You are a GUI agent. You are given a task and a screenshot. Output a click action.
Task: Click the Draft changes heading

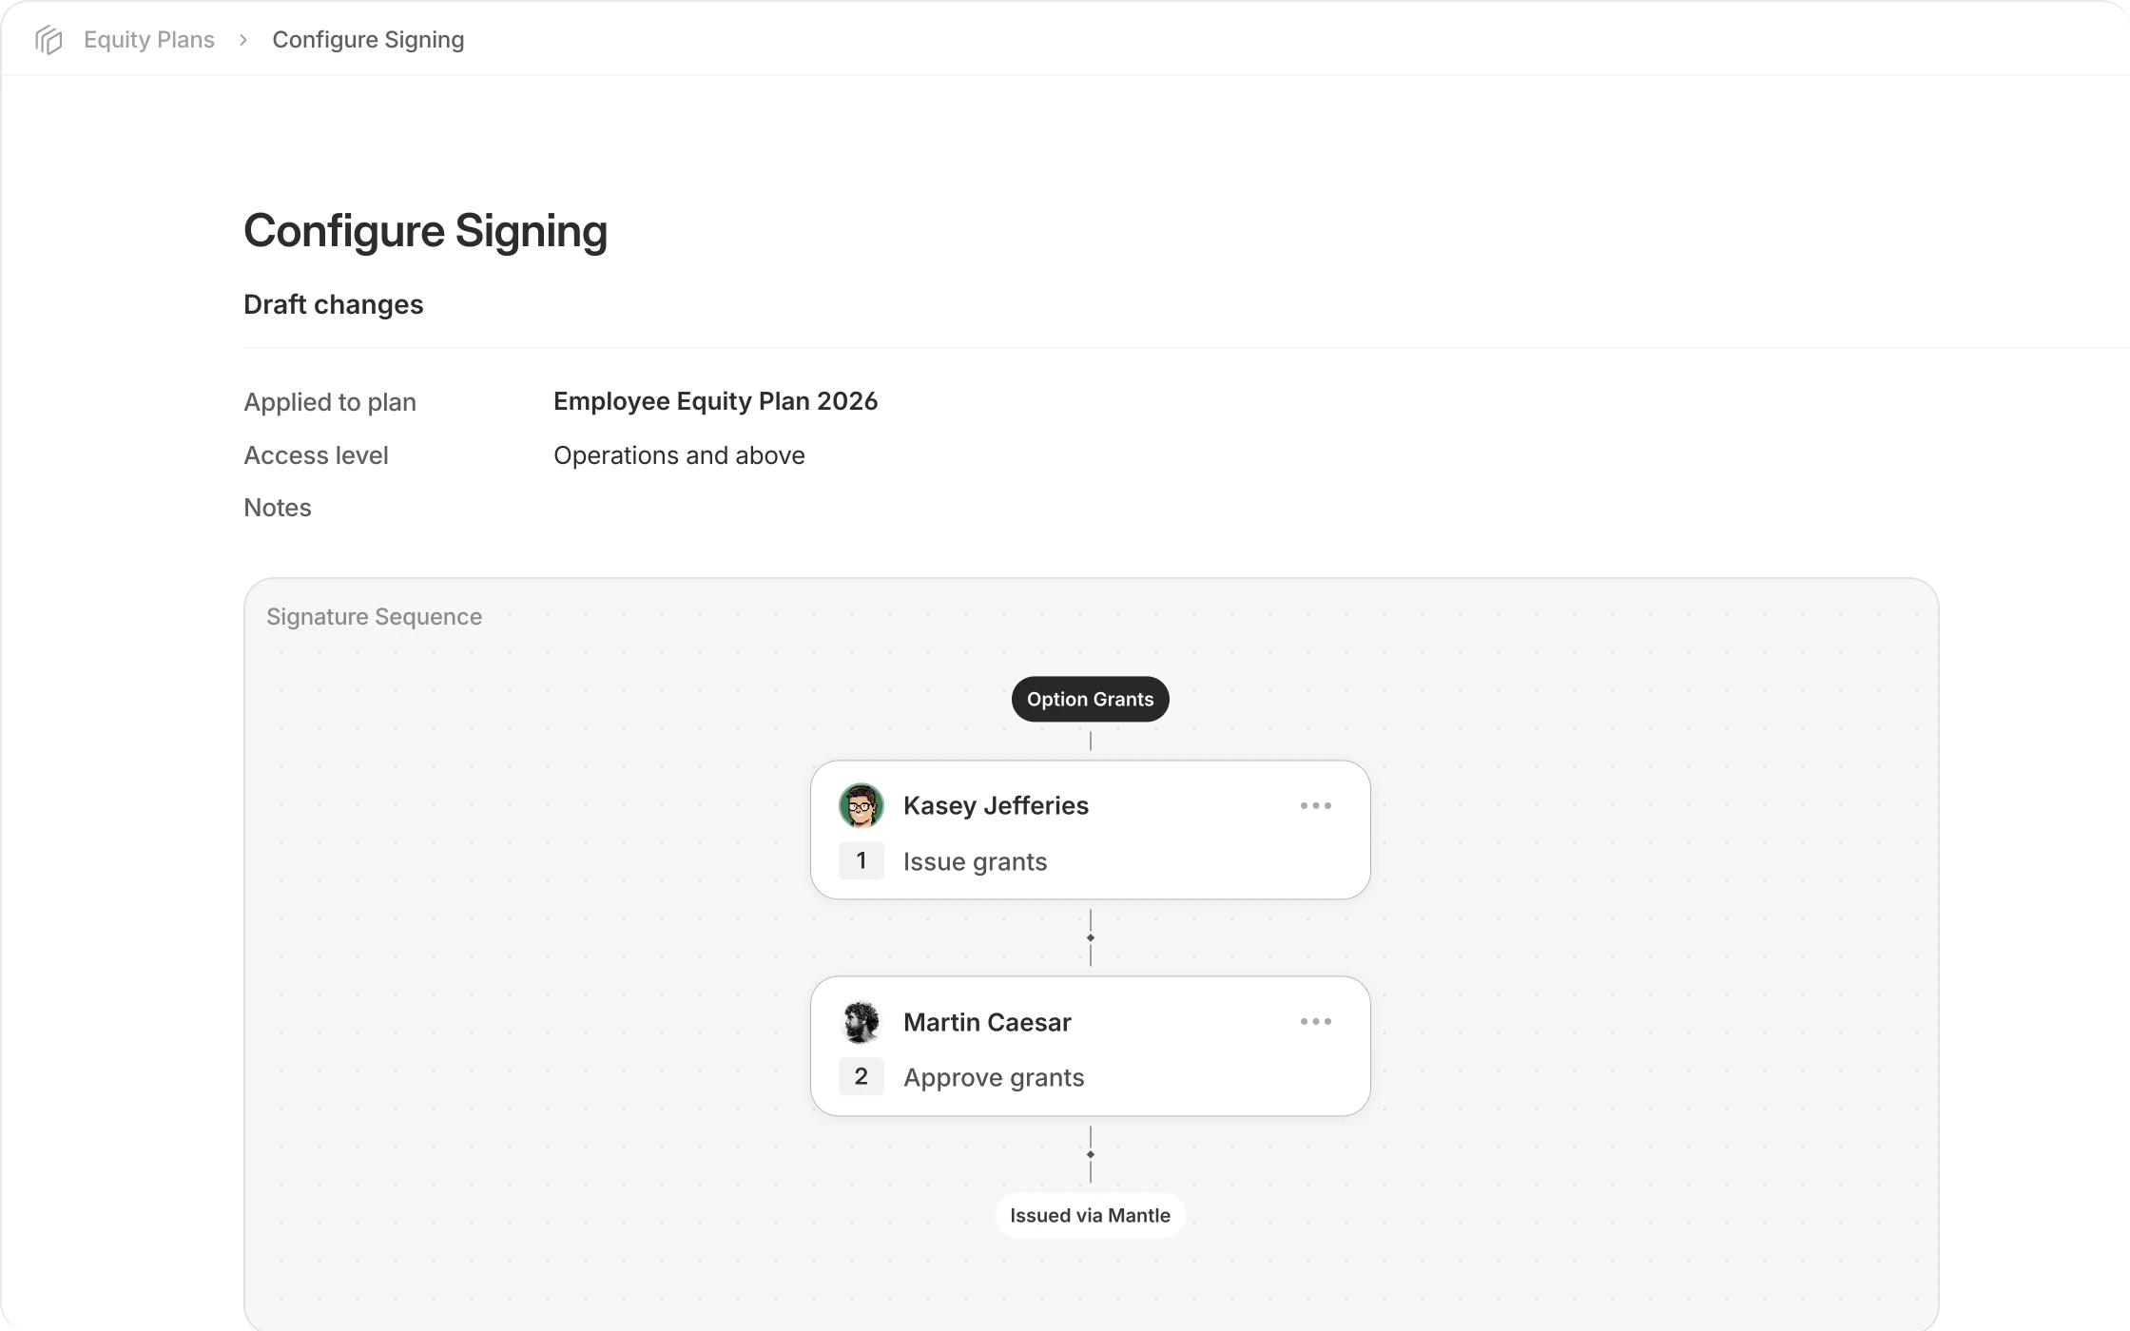334,304
